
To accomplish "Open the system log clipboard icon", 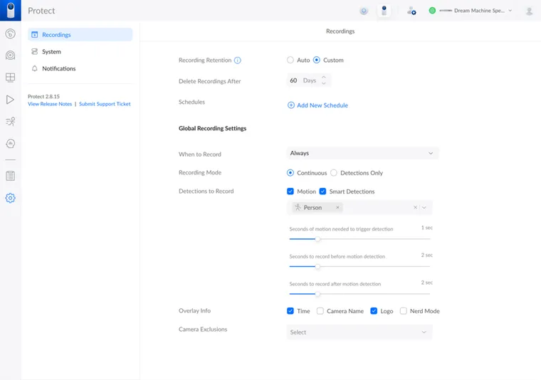I will [11, 176].
